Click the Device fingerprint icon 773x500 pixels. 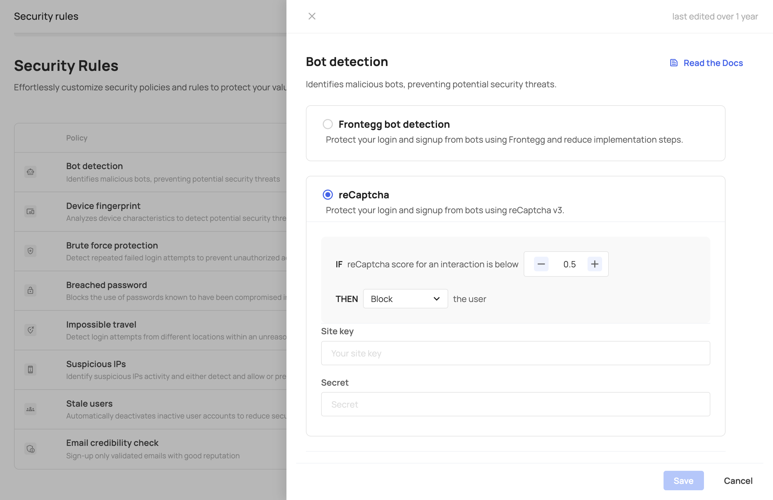tap(30, 211)
